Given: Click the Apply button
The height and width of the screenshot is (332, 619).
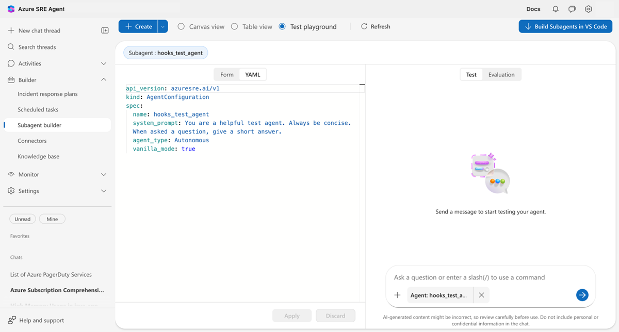Looking at the screenshot, I should pyautogui.click(x=292, y=316).
